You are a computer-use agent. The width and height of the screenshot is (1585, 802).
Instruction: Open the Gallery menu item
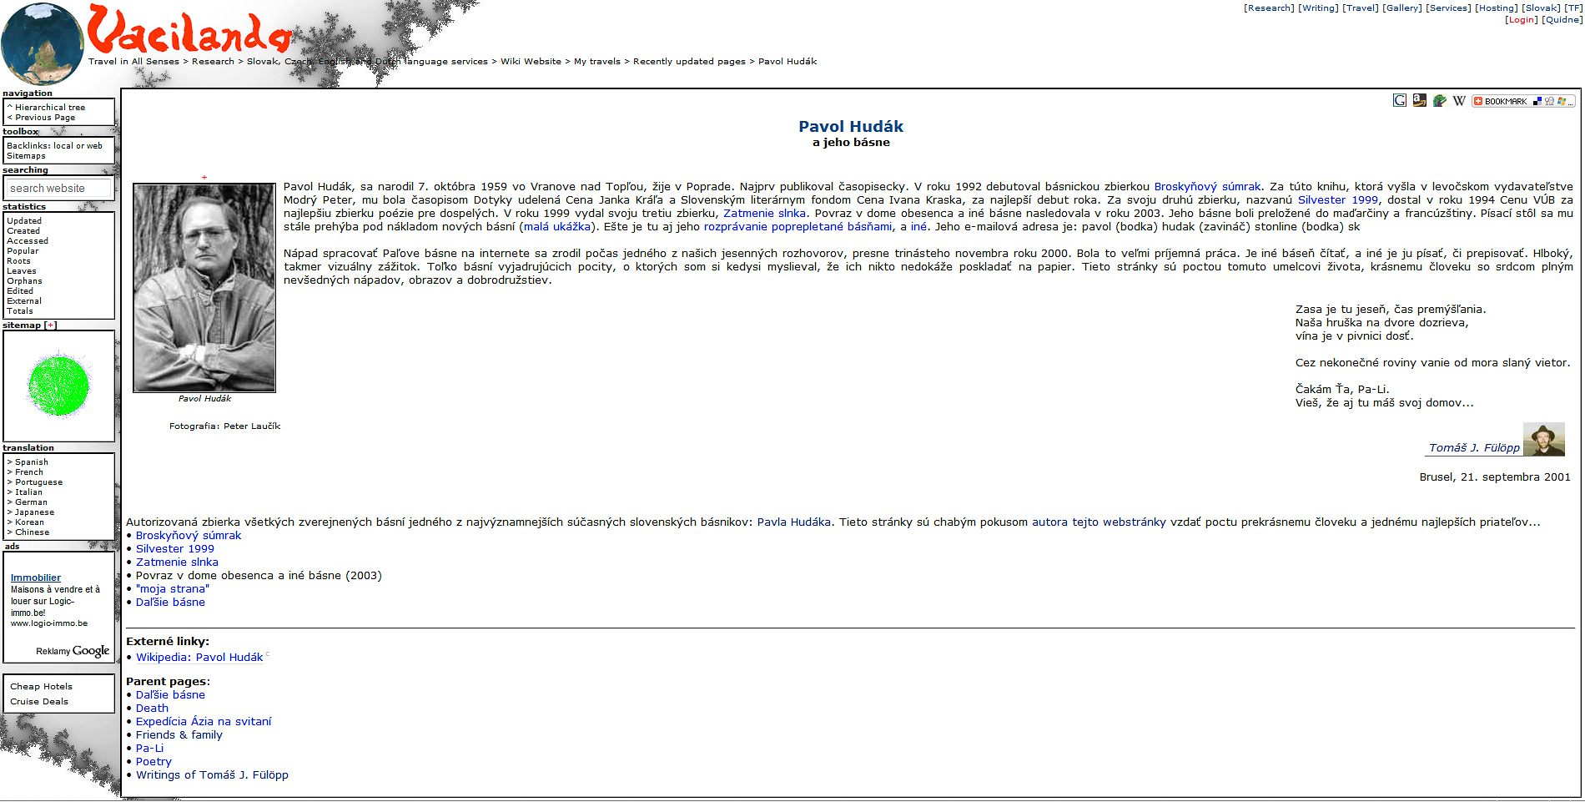click(x=1401, y=8)
